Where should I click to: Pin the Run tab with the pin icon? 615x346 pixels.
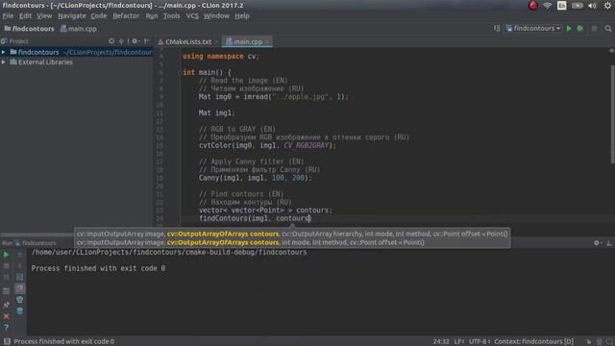pyautogui.click(x=6, y=305)
